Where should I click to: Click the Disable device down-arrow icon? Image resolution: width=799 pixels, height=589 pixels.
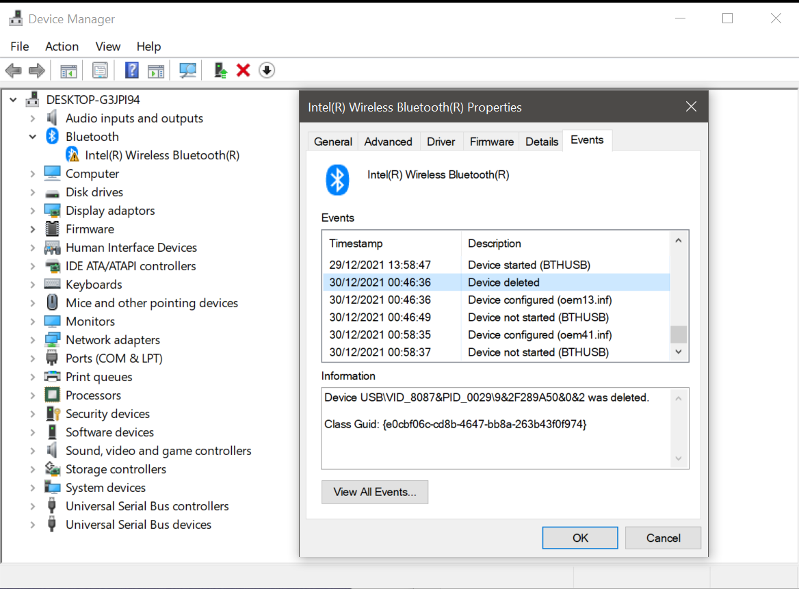[267, 70]
